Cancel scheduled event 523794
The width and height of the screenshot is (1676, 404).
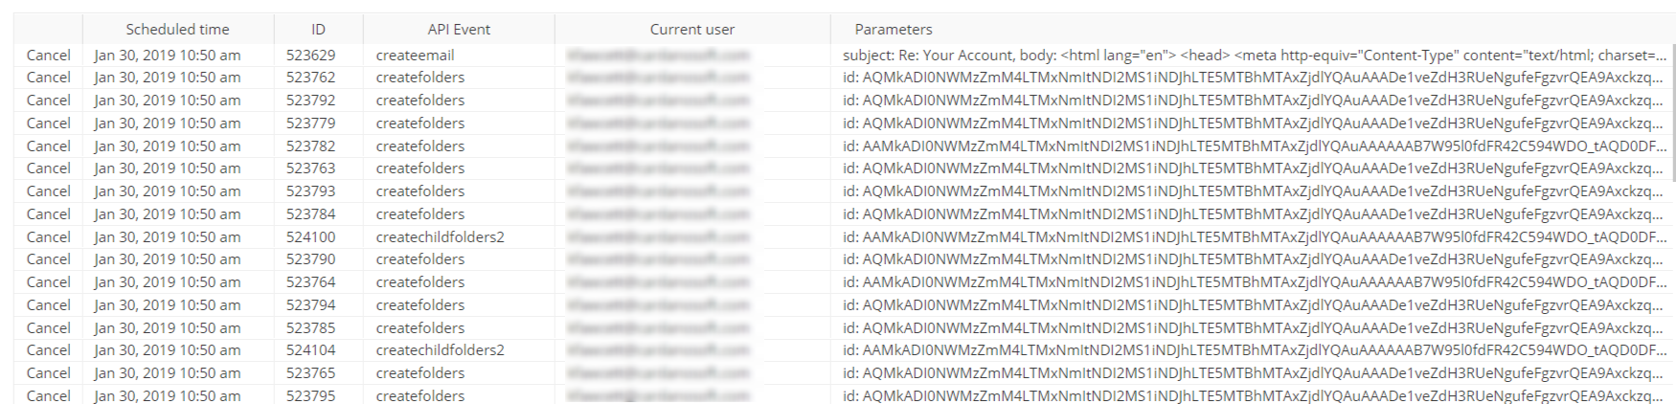pos(48,305)
